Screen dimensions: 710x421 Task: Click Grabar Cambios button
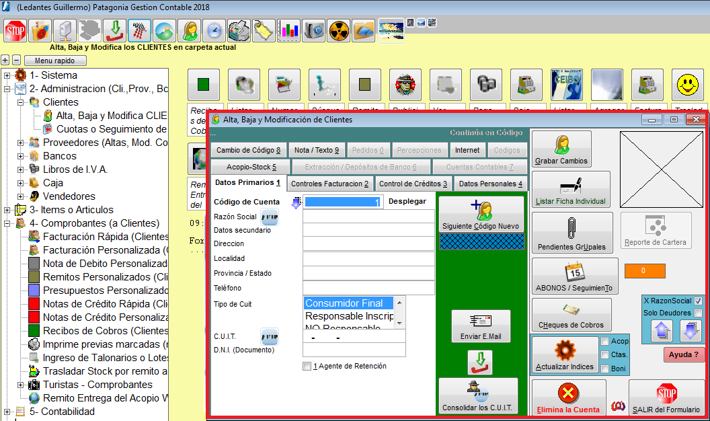coord(561,149)
